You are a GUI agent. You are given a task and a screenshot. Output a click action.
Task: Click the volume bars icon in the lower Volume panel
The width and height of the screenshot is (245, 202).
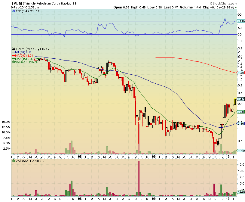click(14, 161)
